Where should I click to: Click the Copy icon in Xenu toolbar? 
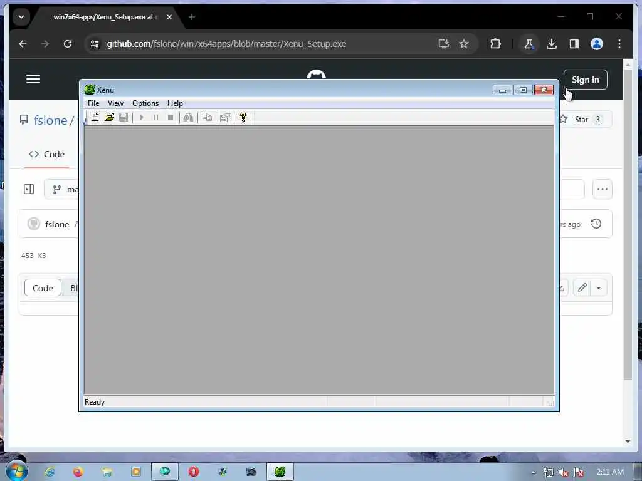click(x=207, y=117)
